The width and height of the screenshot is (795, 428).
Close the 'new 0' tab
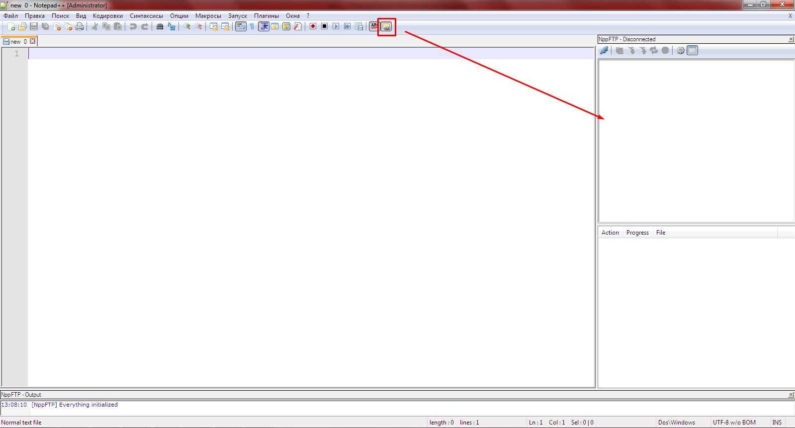(x=33, y=41)
